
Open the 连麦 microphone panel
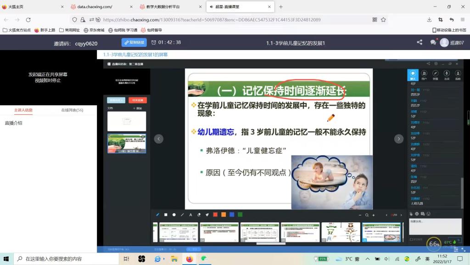point(447,74)
